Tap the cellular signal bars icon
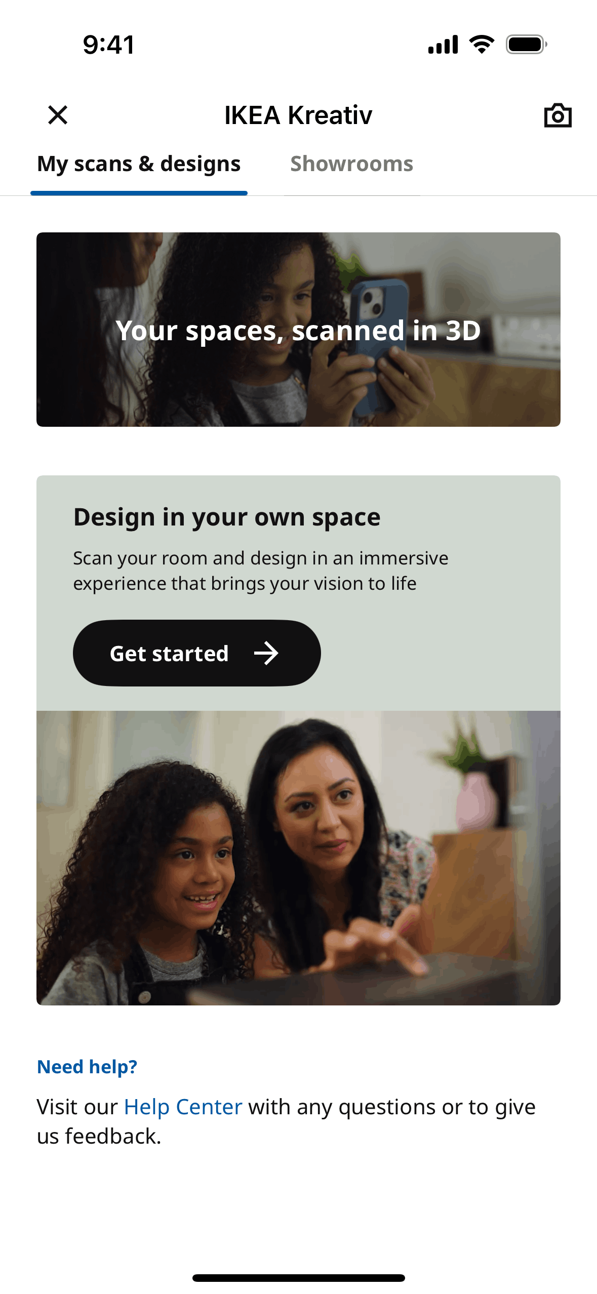 pyautogui.click(x=443, y=45)
